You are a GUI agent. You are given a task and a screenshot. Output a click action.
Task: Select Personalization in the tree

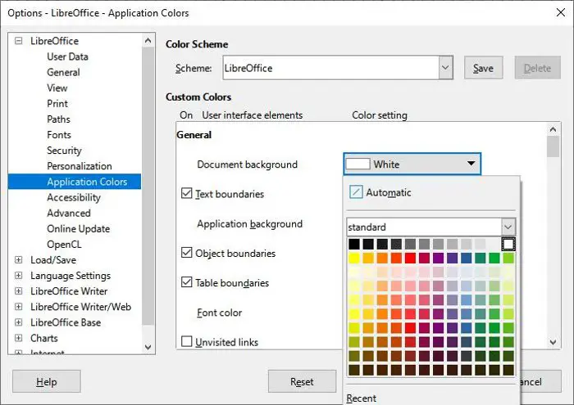pos(80,166)
